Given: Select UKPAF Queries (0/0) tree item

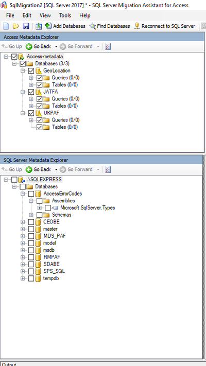Looking at the screenshot, I should tap(65, 120).
